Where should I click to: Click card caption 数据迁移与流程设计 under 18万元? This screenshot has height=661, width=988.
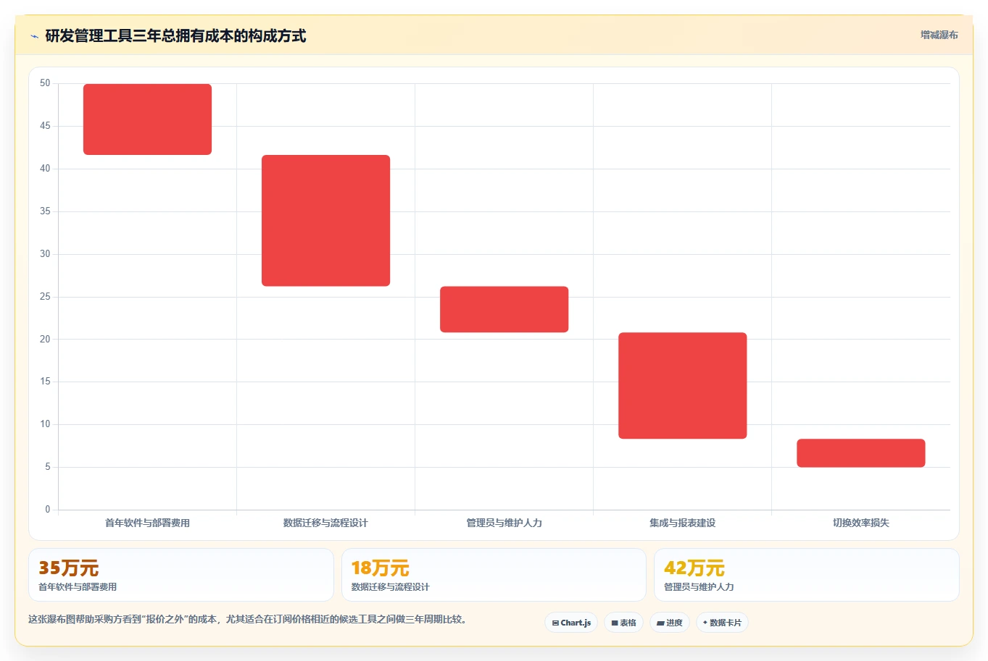(x=391, y=587)
